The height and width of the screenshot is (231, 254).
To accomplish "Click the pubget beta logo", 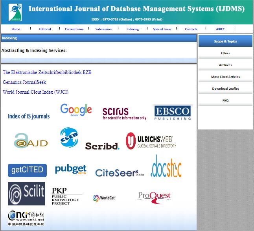I will coord(71,169).
